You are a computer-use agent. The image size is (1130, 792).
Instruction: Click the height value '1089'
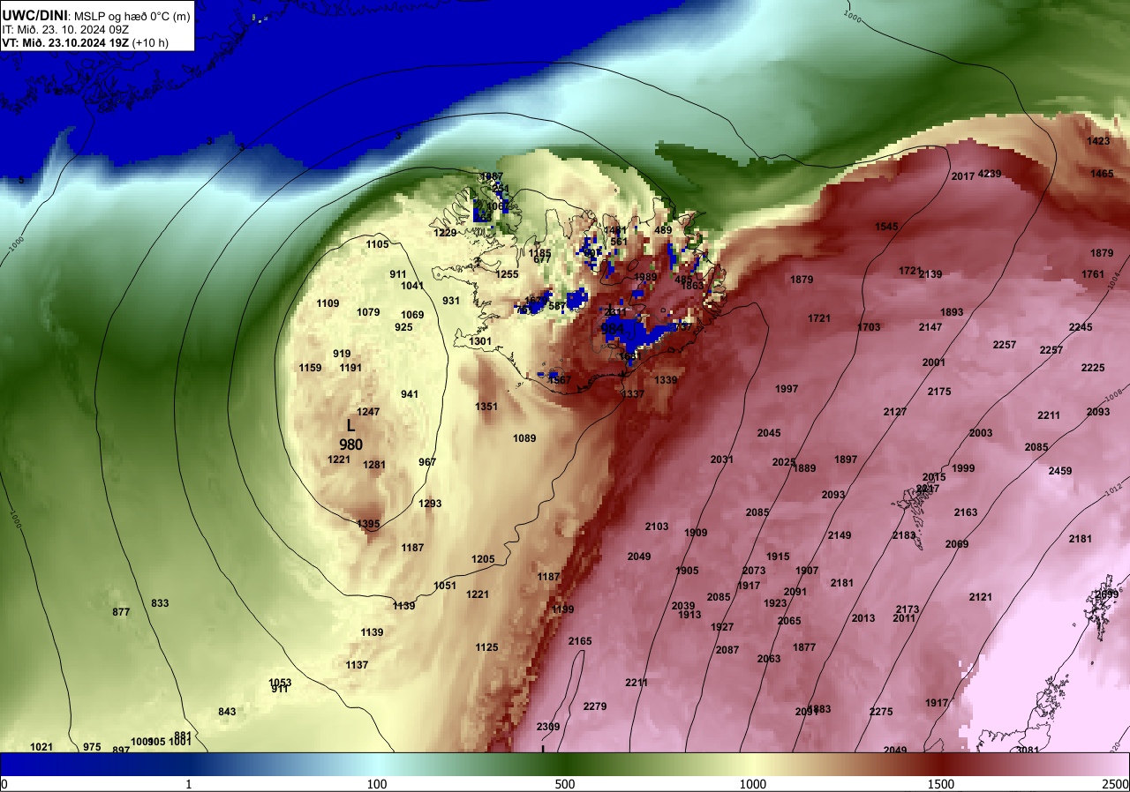(x=524, y=438)
